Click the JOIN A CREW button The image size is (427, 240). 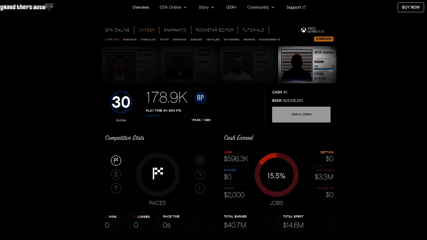coord(301,115)
